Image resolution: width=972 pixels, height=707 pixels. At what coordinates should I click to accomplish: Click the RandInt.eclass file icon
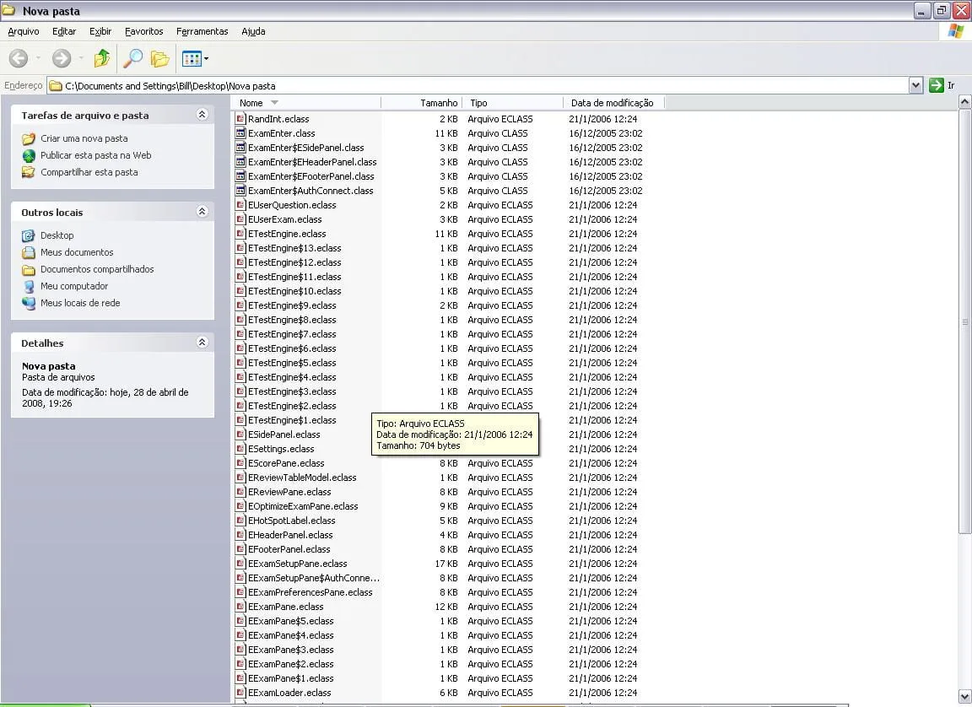(240, 119)
